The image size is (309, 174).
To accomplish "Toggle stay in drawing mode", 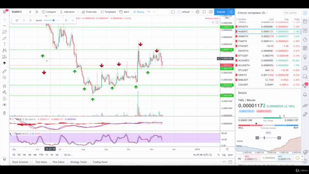I will coord(4,92).
